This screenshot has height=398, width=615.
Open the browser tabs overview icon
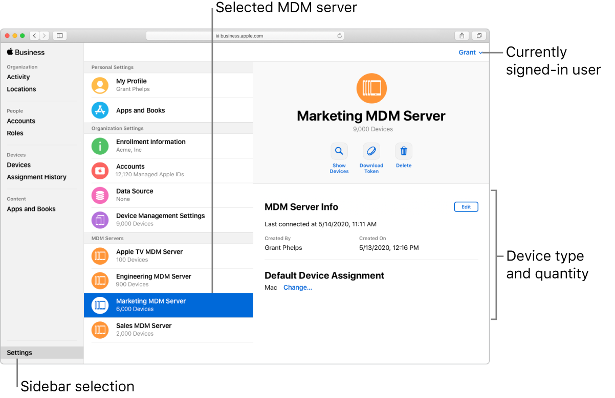[x=479, y=36]
